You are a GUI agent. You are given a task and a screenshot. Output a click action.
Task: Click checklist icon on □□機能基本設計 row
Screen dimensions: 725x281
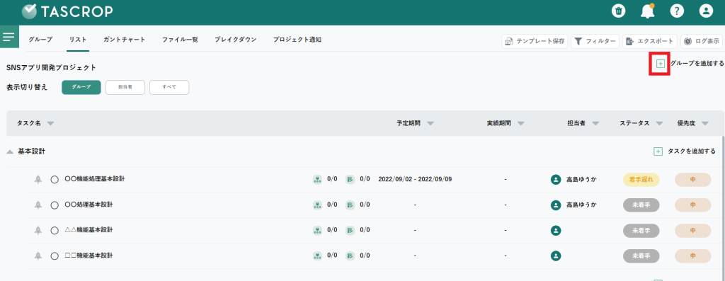click(350, 256)
